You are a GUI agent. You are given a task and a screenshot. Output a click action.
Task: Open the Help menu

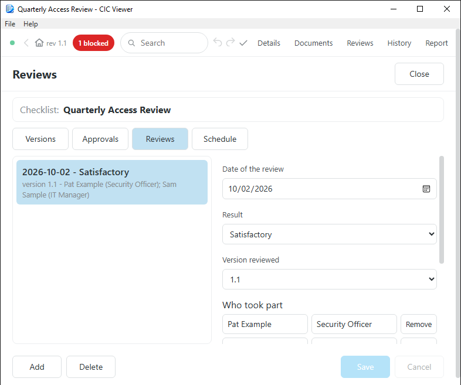[30, 24]
